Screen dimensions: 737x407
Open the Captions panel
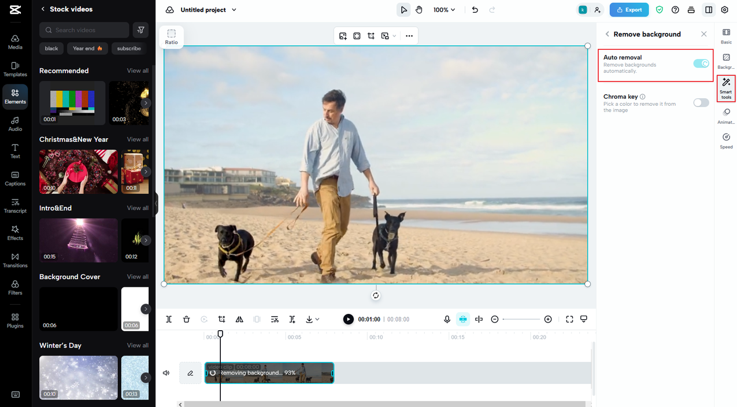15,179
